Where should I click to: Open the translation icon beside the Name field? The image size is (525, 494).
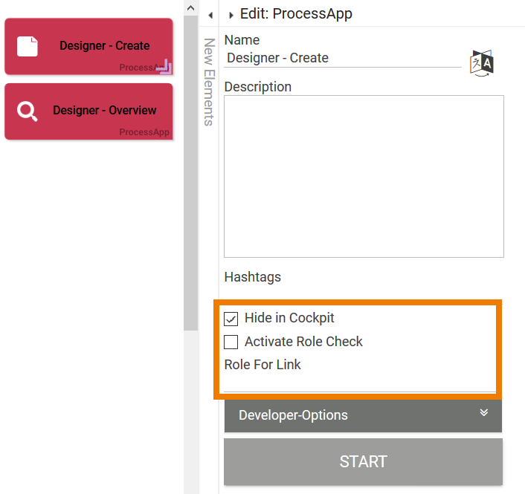tap(482, 63)
